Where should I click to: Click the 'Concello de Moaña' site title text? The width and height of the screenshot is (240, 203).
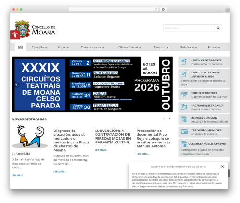click(43, 30)
